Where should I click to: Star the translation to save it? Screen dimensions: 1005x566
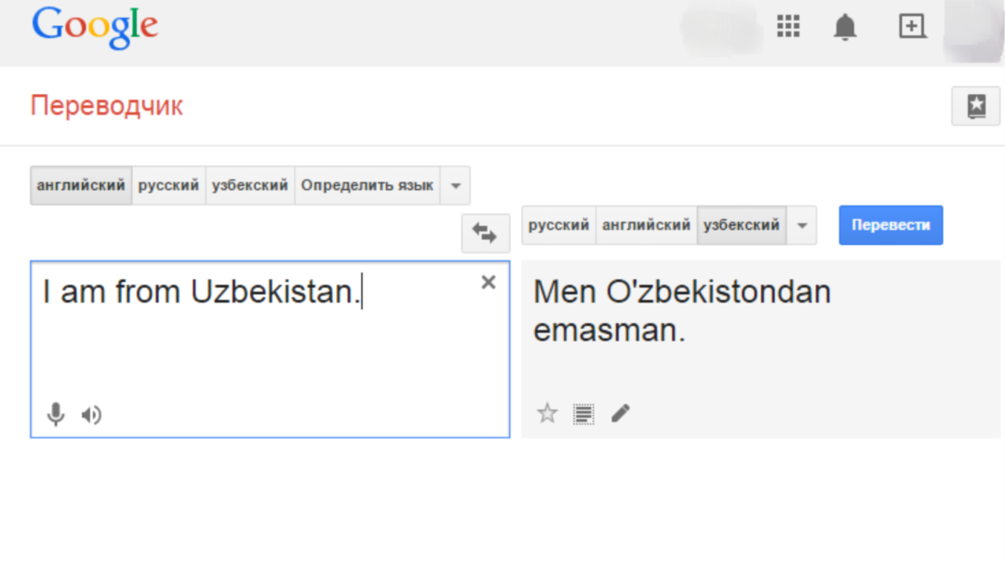(548, 413)
